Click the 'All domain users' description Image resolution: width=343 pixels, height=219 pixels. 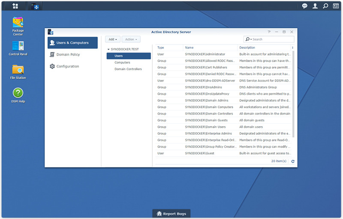[x=251, y=127]
